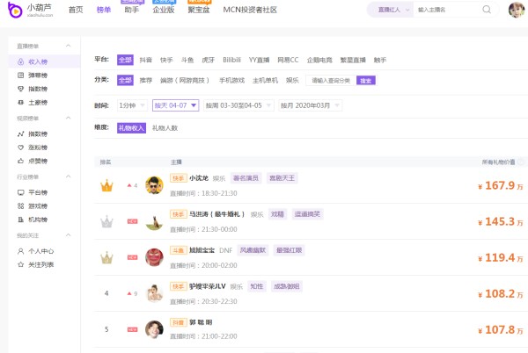Click the 请输入查询分类 input field

(331, 80)
